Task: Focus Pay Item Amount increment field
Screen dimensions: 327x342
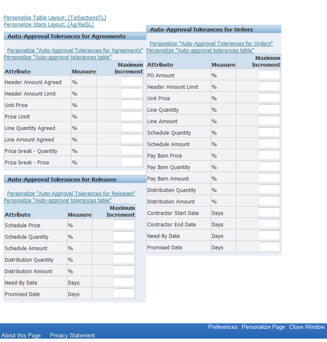Action: click(269, 178)
